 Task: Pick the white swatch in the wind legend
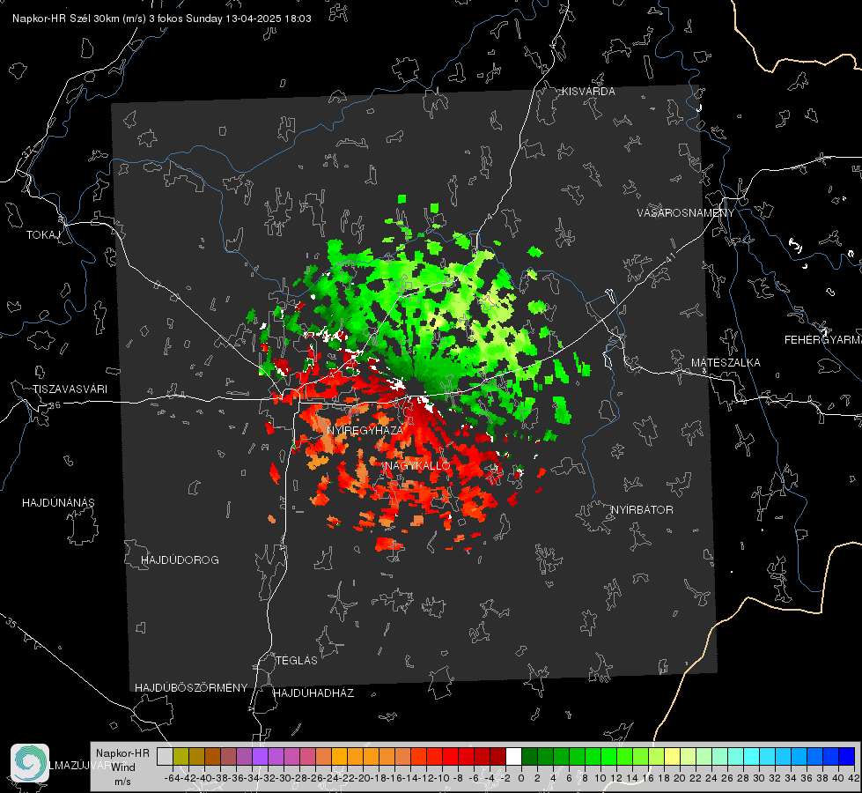(513, 757)
